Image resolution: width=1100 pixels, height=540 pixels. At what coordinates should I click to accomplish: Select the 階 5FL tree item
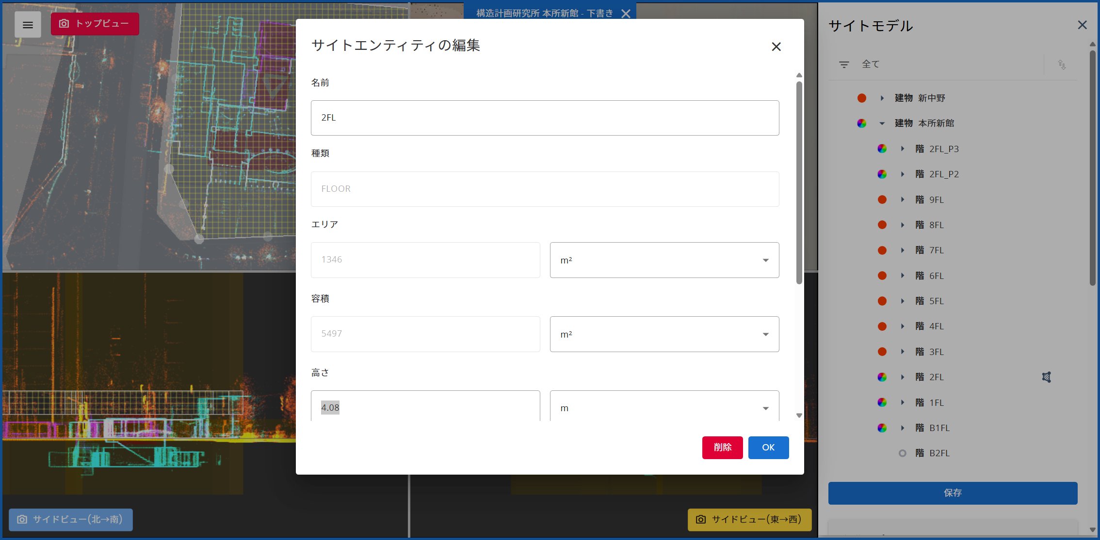[x=929, y=301]
